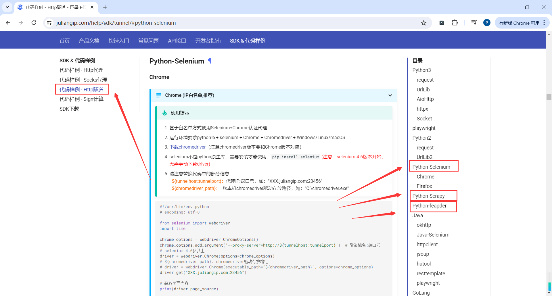The width and height of the screenshot is (552, 296).
Task: Jump to Python-Scrapy in the table of contents
Action: tap(428, 196)
